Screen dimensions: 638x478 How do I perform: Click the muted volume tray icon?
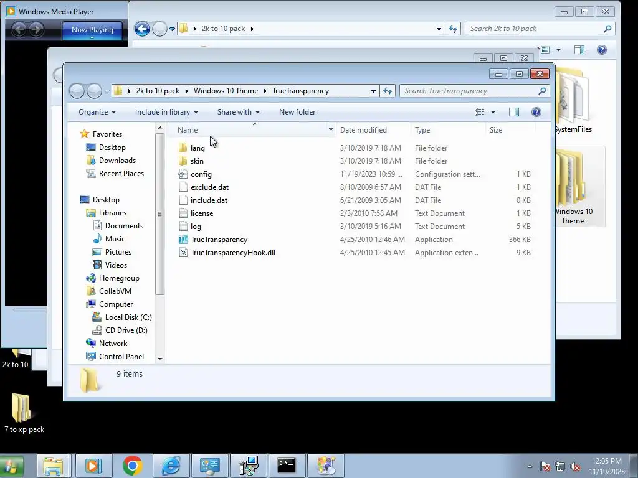[575, 466]
